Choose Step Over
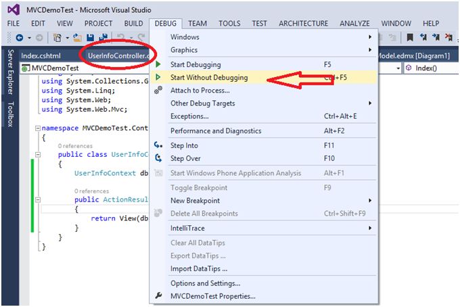 tap(264, 158)
